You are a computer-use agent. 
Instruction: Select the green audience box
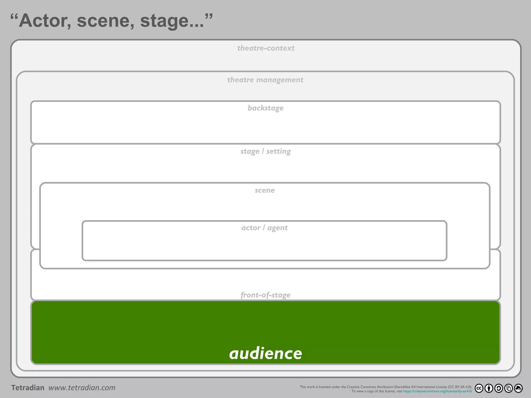(x=265, y=332)
